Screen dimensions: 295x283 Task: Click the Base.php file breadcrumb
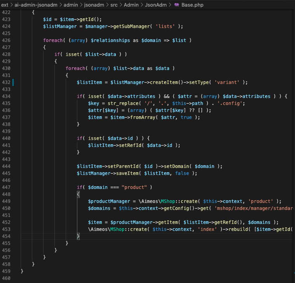click(x=192, y=5)
